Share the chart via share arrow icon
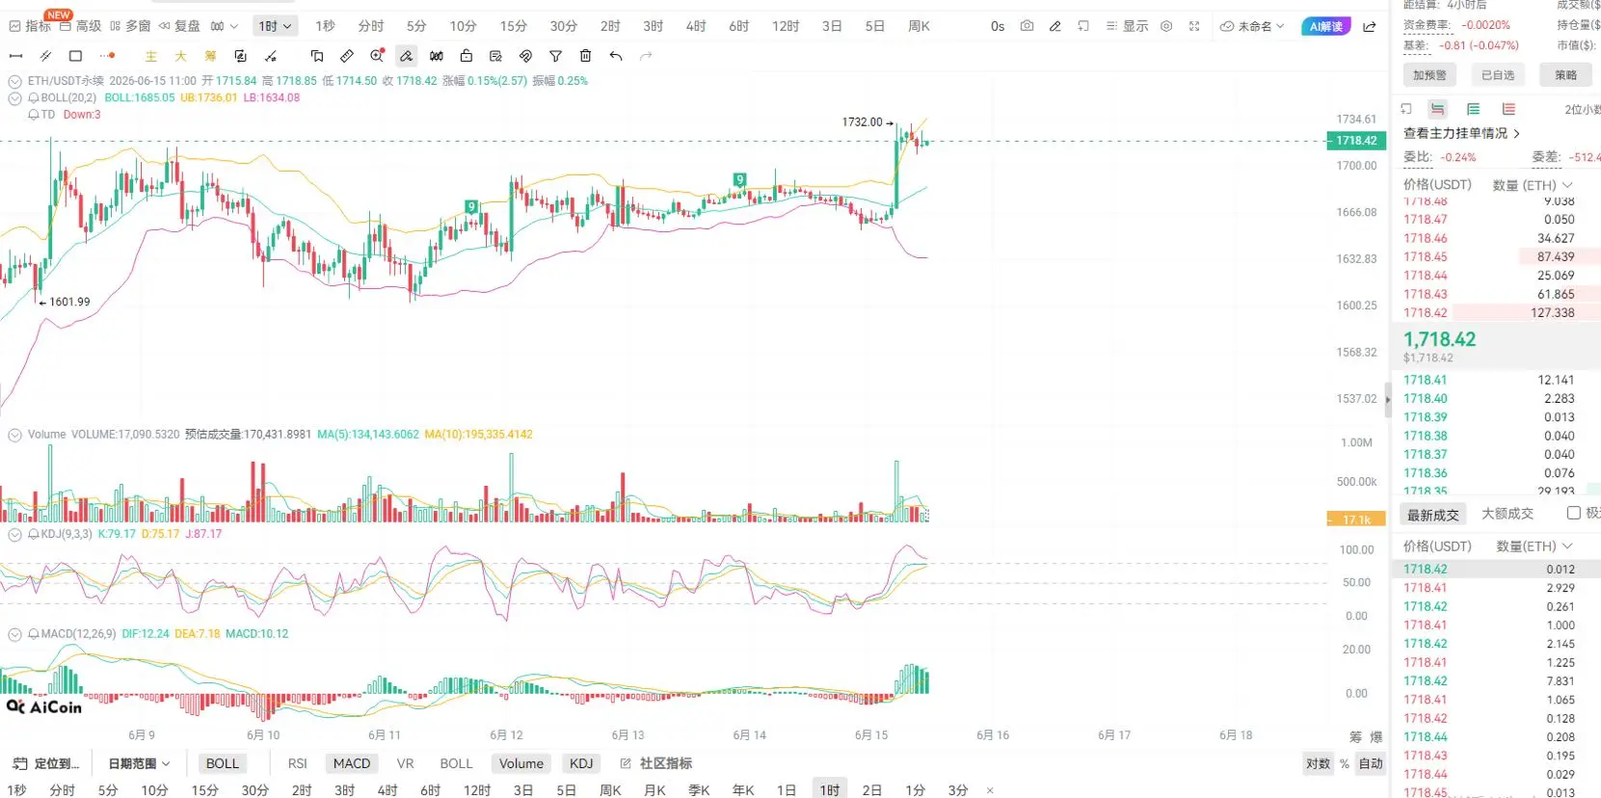1601x798 pixels. click(1370, 26)
